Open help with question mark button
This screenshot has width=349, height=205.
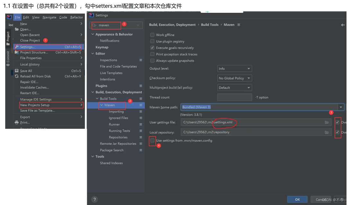pos(95,200)
